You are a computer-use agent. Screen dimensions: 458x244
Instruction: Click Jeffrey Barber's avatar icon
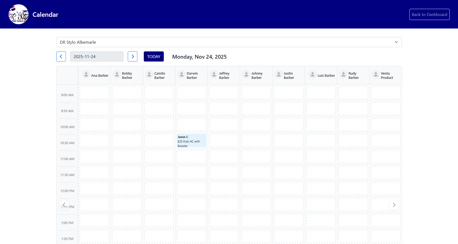click(x=214, y=74)
